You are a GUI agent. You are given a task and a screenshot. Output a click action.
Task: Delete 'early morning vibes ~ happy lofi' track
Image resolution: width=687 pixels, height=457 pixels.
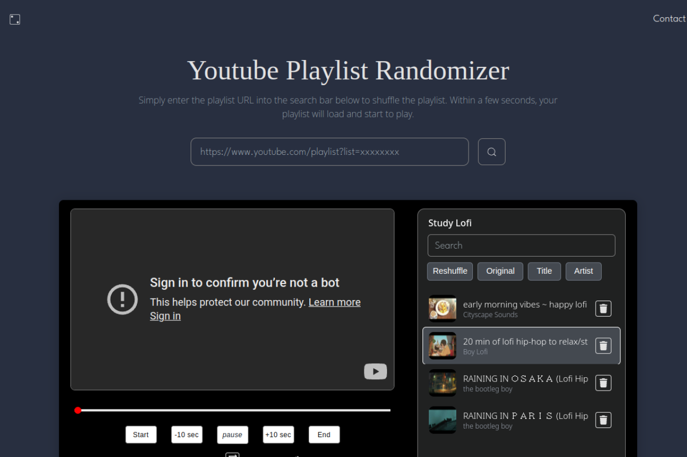point(603,309)
